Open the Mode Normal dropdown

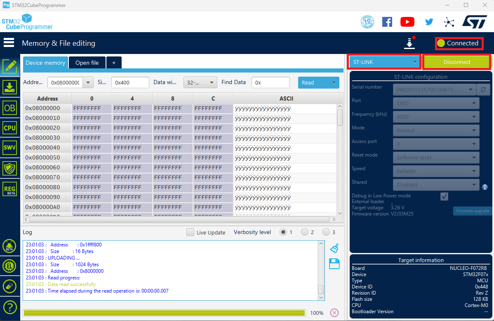[436, 130]
